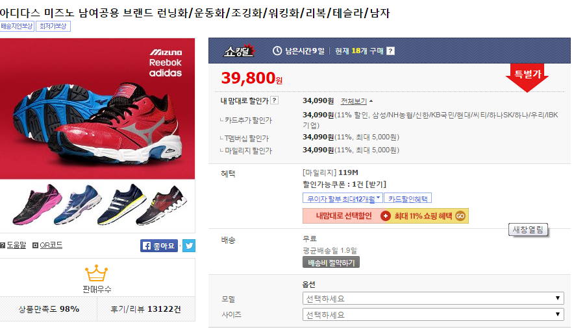
Task: Select the pink and black shoe thumbnail
Action: (37, 205)
